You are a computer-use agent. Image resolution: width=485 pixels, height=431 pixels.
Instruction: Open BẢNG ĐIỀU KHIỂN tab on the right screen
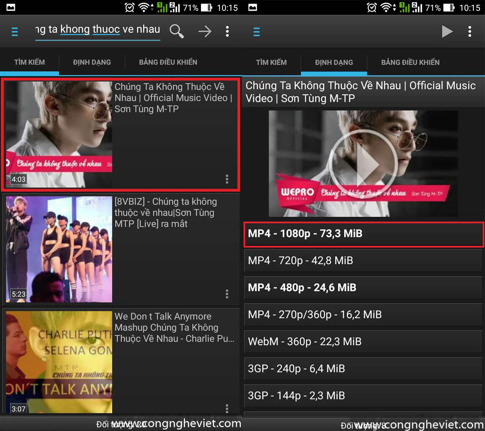(x=410, y=62)
